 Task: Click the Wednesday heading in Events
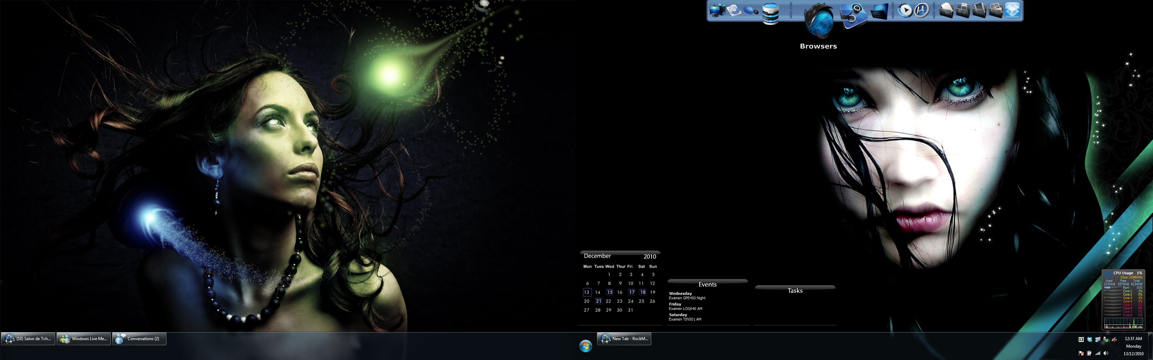coord(680,294)
